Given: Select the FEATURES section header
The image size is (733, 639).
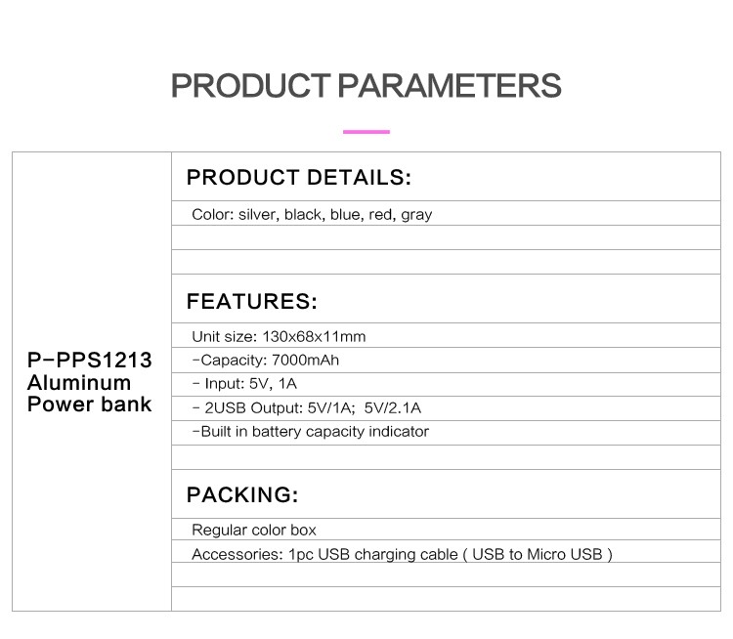Looking at the screenshot, I should [446, 299].
